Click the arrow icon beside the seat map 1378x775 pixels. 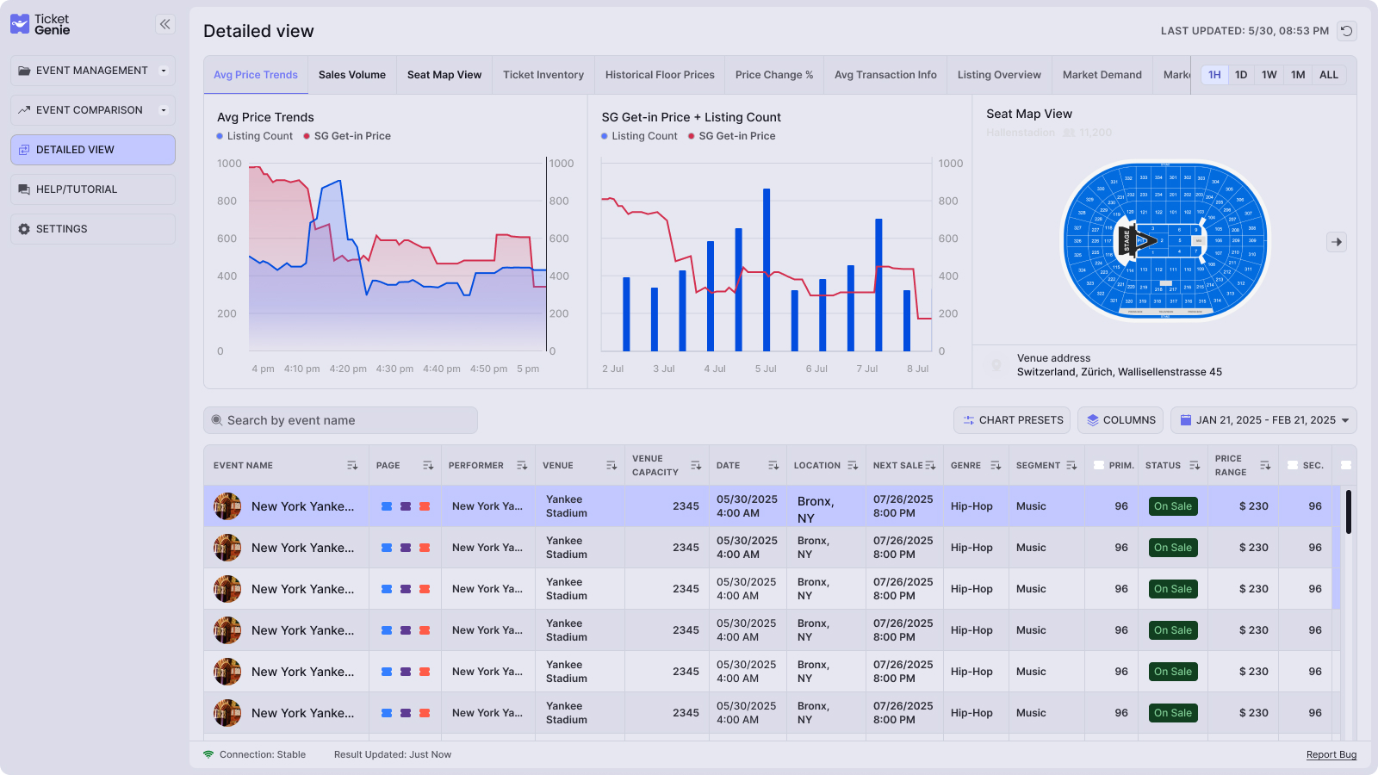(x=1336, y=242)
